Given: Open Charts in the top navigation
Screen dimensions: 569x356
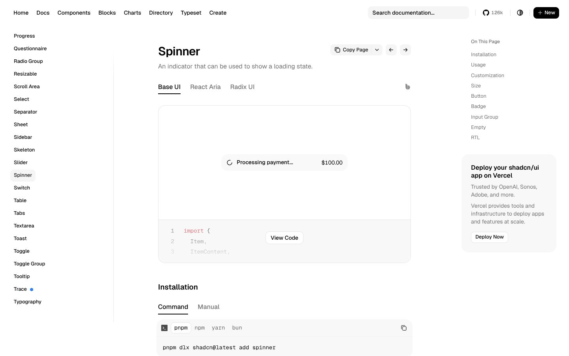Looking at the screenshot, I should click(132, 13).
